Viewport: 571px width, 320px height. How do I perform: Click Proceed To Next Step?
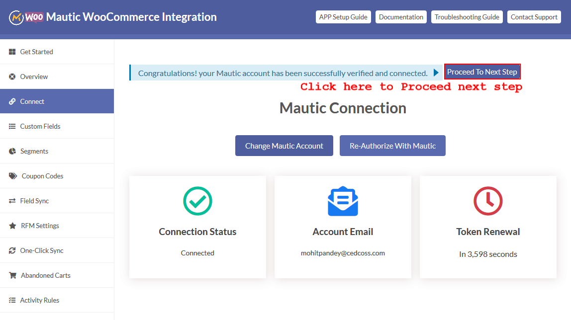click(x=482, y=72)
